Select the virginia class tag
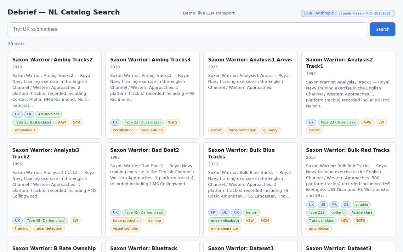This screenshot has width=403, height=252. point(361,205)
